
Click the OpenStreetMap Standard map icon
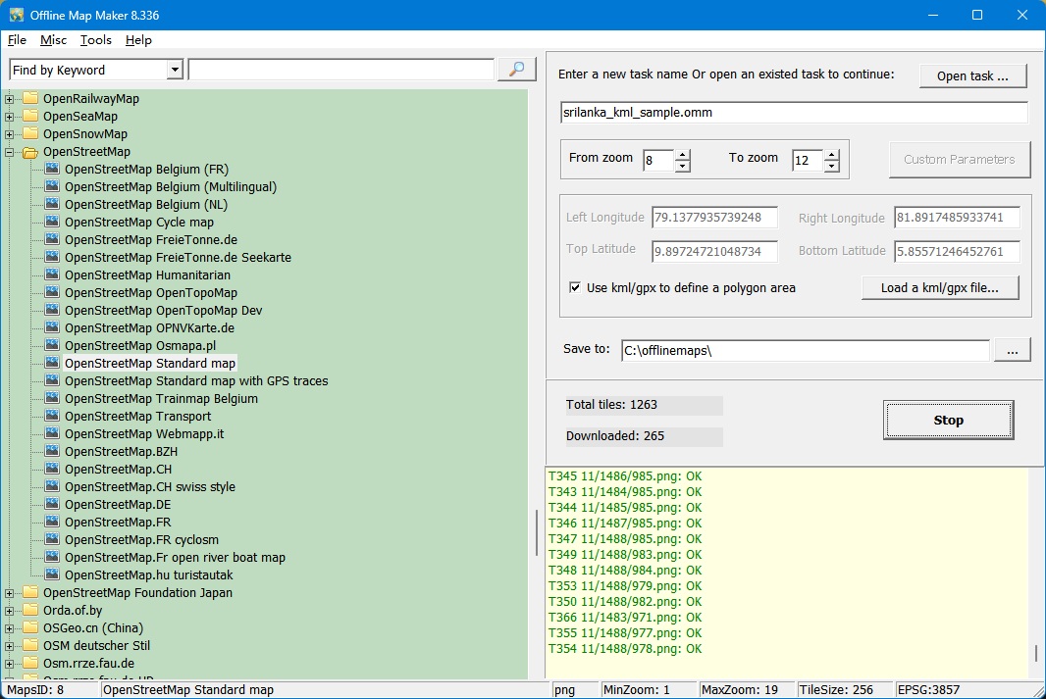pyautogui.click(x=52, y=363)
